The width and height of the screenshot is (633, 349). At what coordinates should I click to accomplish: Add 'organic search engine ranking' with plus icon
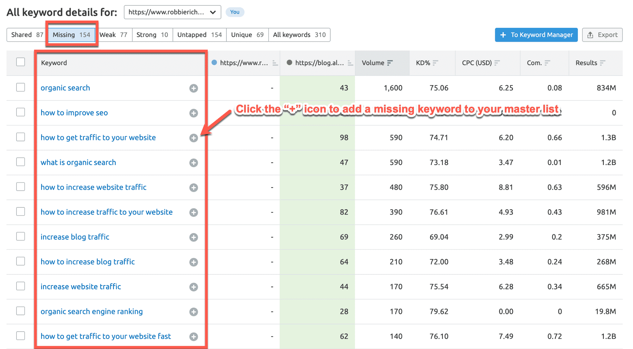(x=193, y=312)
